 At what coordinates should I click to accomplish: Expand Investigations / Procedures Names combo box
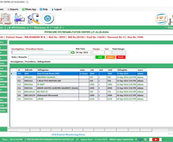point(69,53)
